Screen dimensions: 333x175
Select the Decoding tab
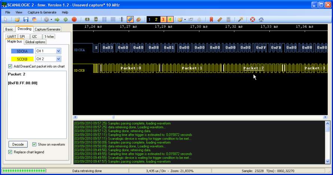24,29
